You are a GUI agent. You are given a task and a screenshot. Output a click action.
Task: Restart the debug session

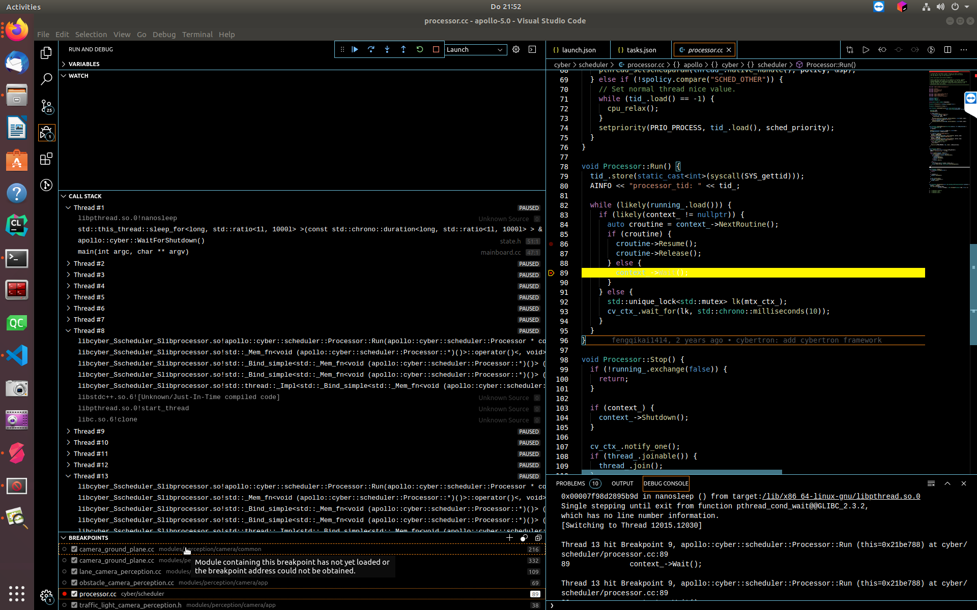pos(420,49)
